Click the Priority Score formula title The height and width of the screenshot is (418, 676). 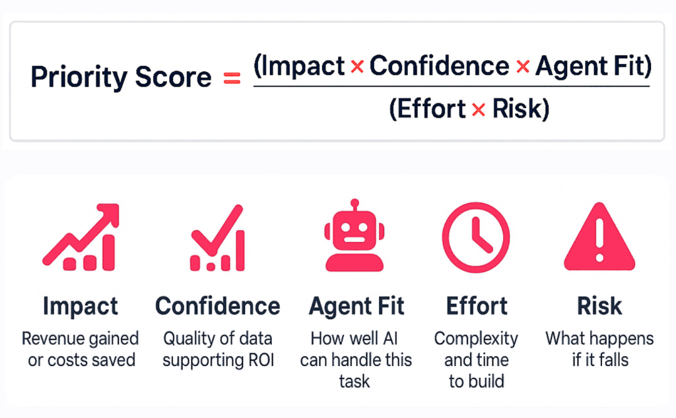pos(121,78)
